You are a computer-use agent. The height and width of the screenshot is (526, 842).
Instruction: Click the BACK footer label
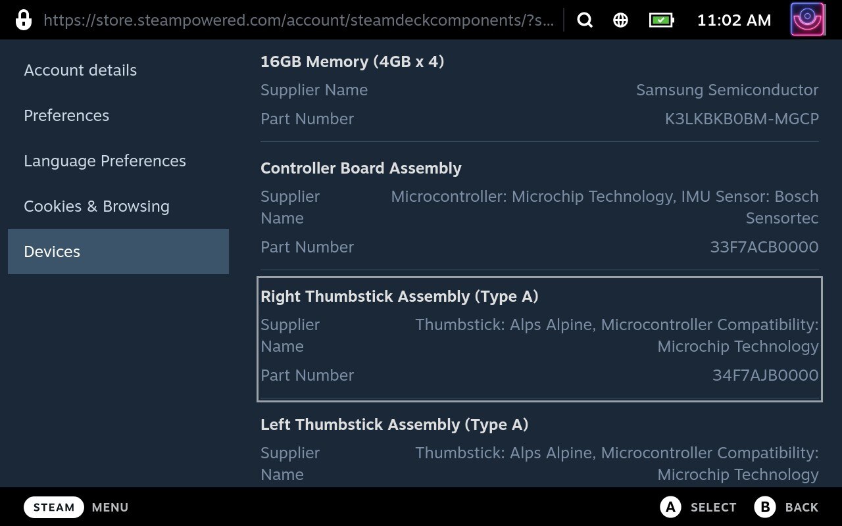coord(802,508)
